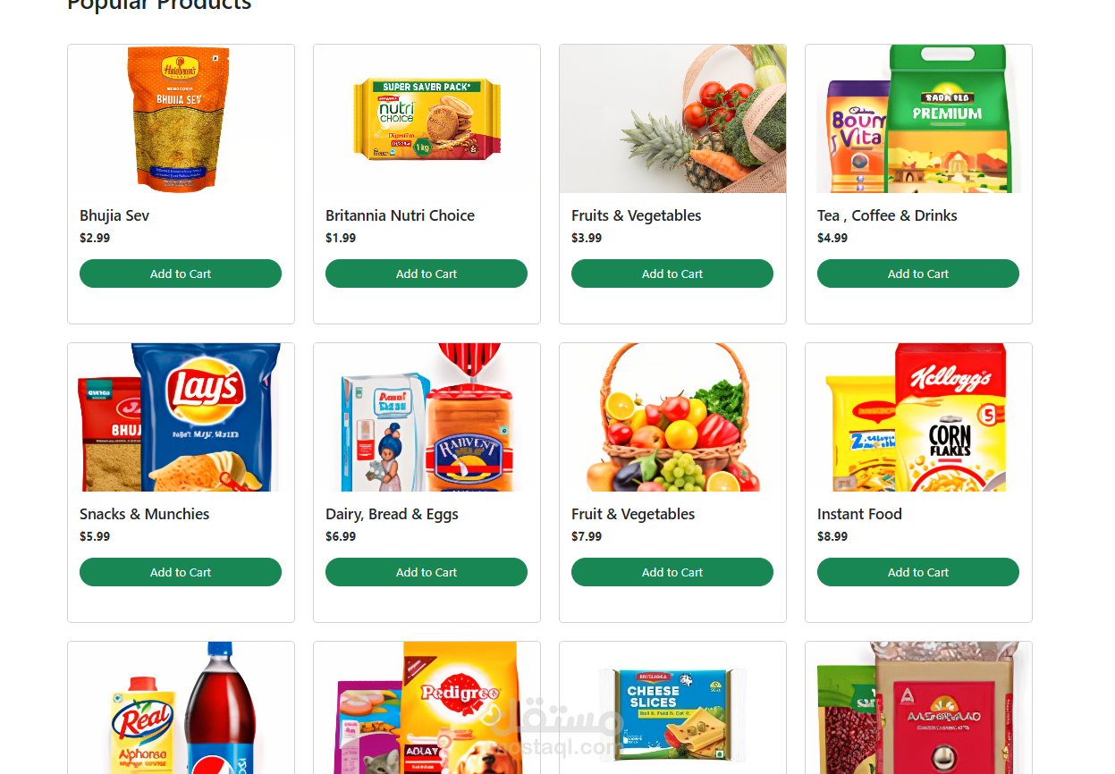The image size is (1115, 774).
Task: Open the Bhujia Sev product image
Action: tap(181, 119)
